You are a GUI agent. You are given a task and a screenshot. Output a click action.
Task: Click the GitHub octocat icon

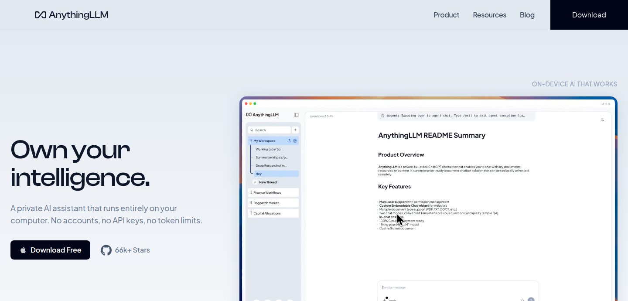(106, 250)
